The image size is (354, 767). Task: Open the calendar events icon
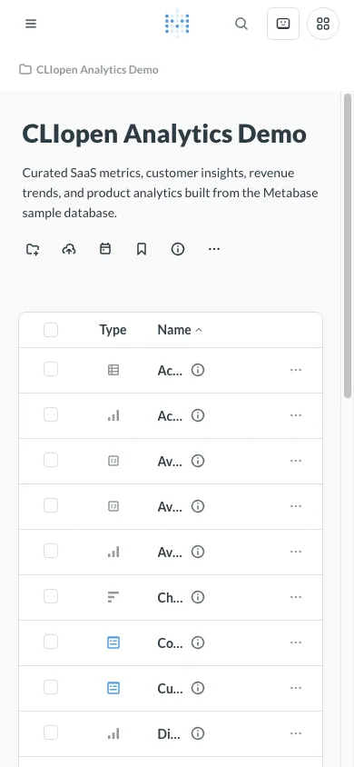pyautogui.click(x=105, y=250)
